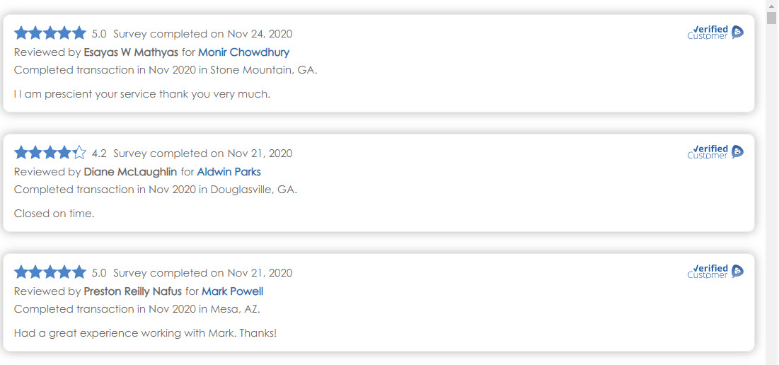This screenshot has height=365, width=779.
Task: Click reviewer name Diane McLaughlin
Action: [130, 172]
